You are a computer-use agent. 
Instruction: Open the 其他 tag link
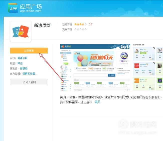point(20,63)
